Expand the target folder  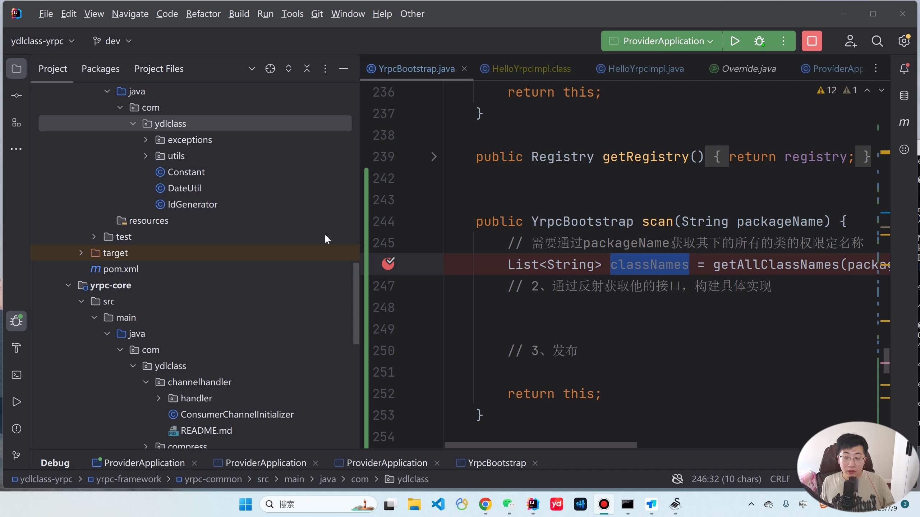[81, 253]
